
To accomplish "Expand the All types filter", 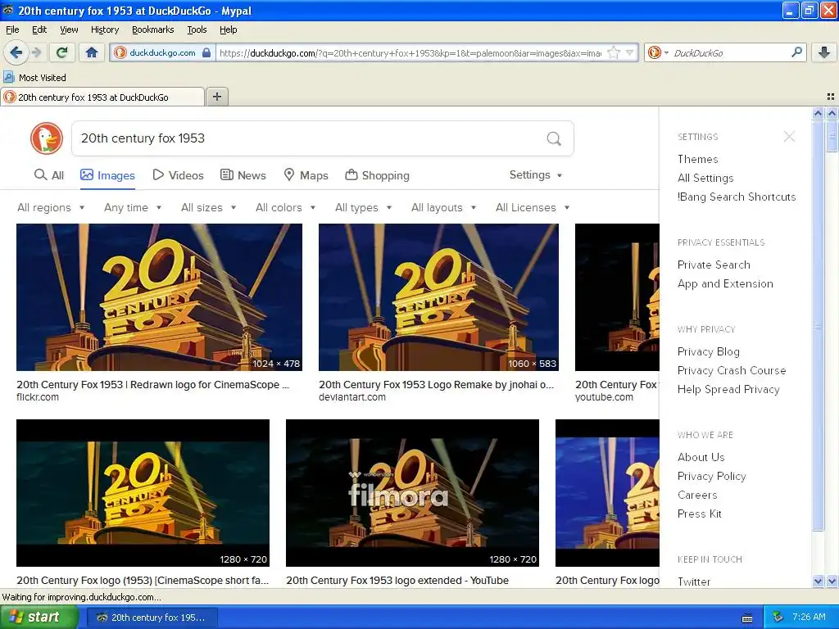I will tap(363, 207).
